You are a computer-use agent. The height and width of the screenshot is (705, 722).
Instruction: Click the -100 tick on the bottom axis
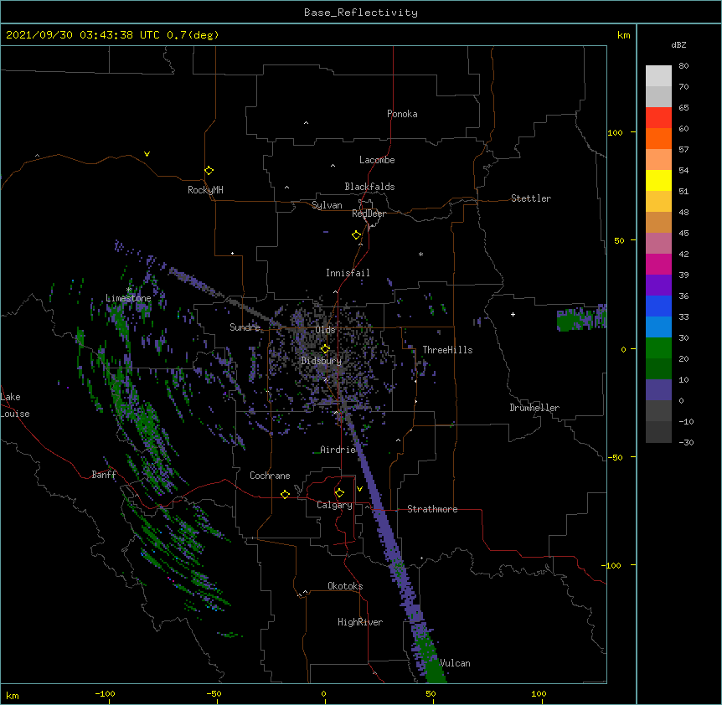105,693
